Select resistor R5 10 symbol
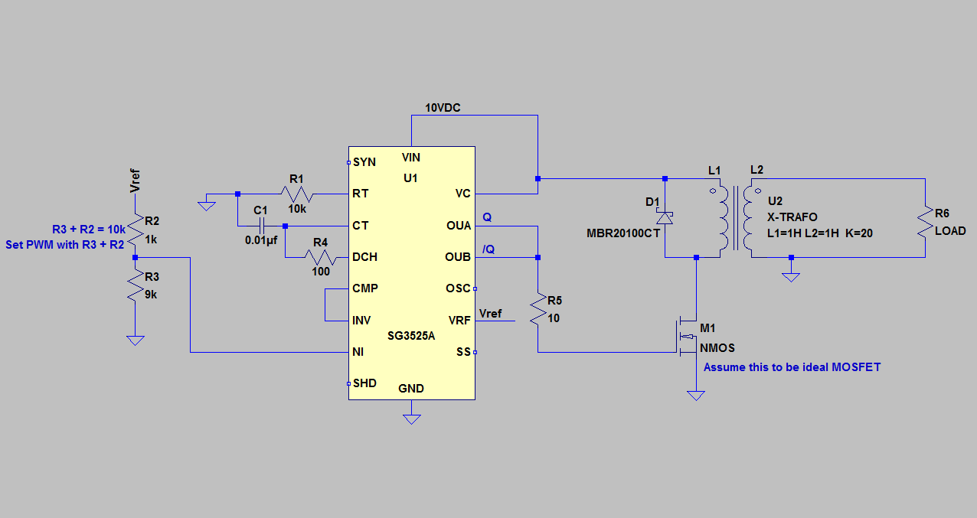977x518 pixels. pyautogui.click(x=538, y=308)
